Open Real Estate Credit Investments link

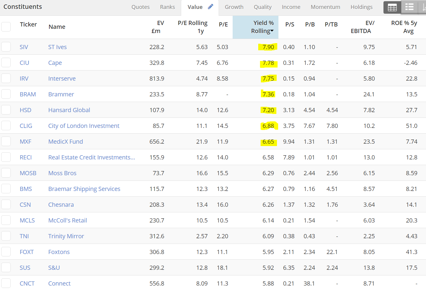92,157
